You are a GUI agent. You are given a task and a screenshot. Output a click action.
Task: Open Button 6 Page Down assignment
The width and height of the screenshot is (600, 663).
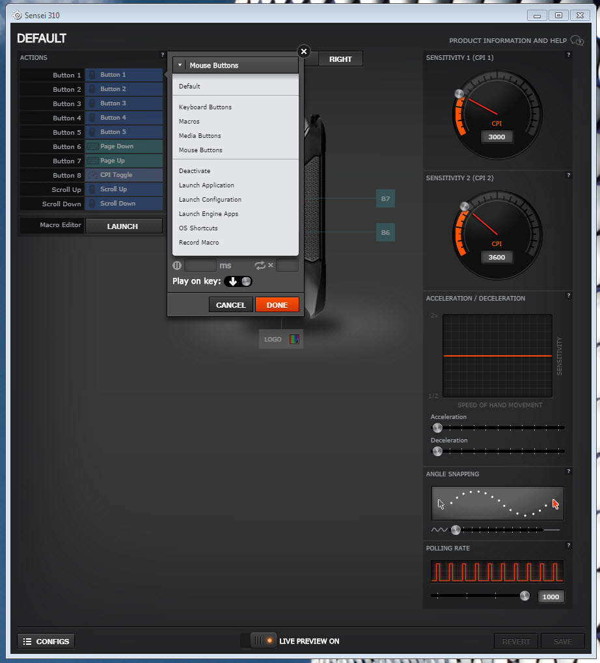coord(124,147)
